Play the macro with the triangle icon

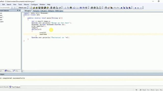pyautogui.click(x=141, y=8)
